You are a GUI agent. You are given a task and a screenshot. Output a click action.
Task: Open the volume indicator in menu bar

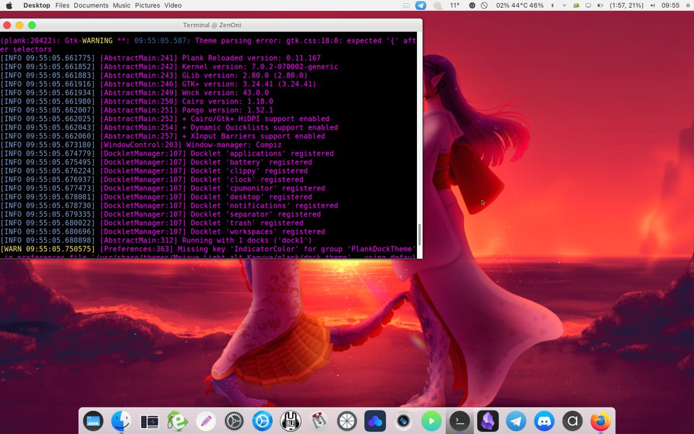tap(652, 5)
